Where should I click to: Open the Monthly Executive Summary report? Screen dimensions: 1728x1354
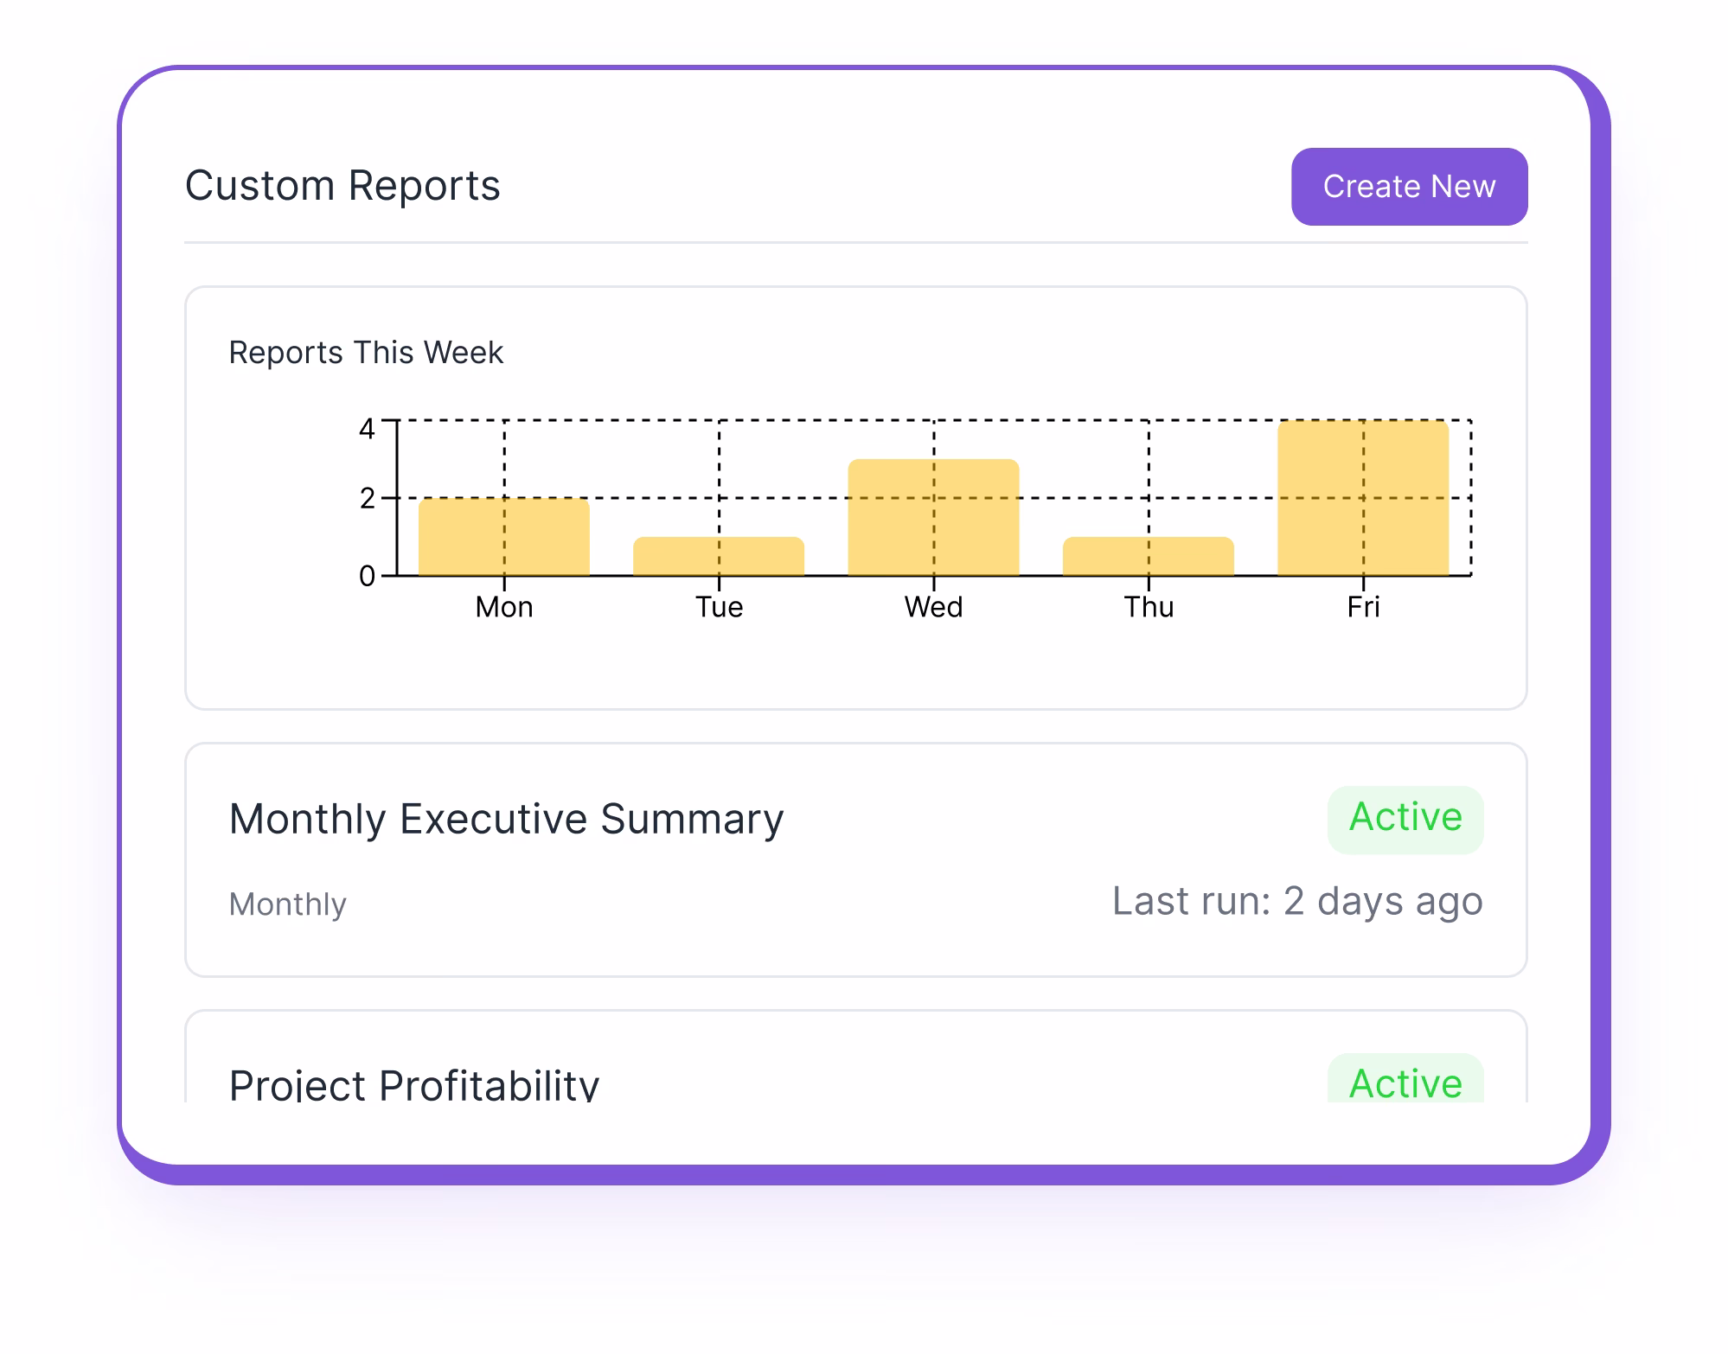coord(505,817)
